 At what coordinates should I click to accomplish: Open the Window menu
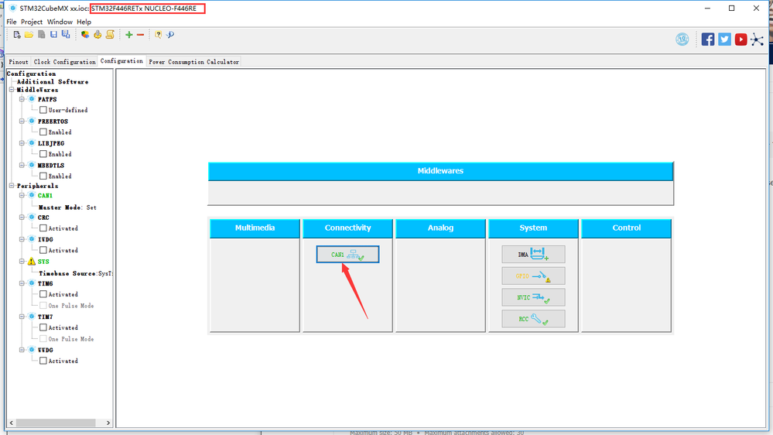[x=60, y=22]
